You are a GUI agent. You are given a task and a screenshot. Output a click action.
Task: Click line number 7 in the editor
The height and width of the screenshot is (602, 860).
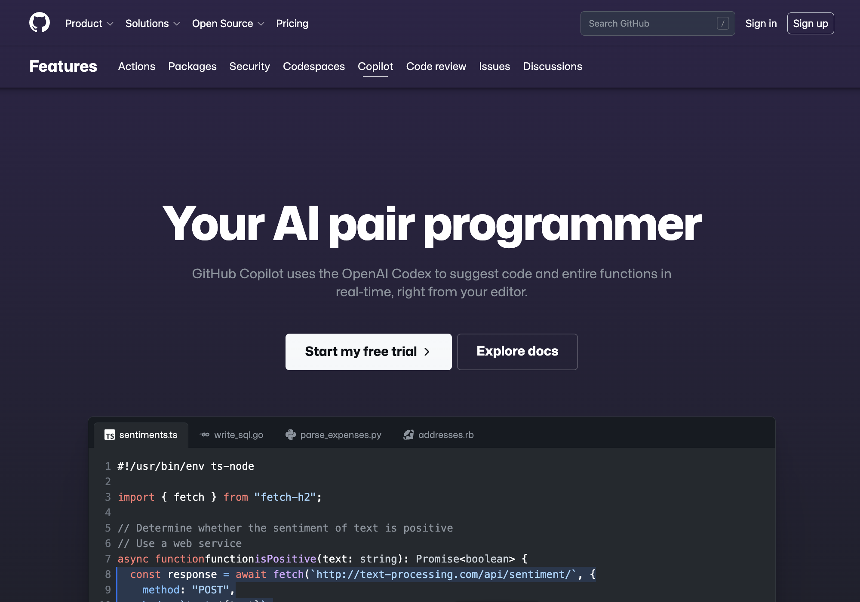click(x=108, y=559)
